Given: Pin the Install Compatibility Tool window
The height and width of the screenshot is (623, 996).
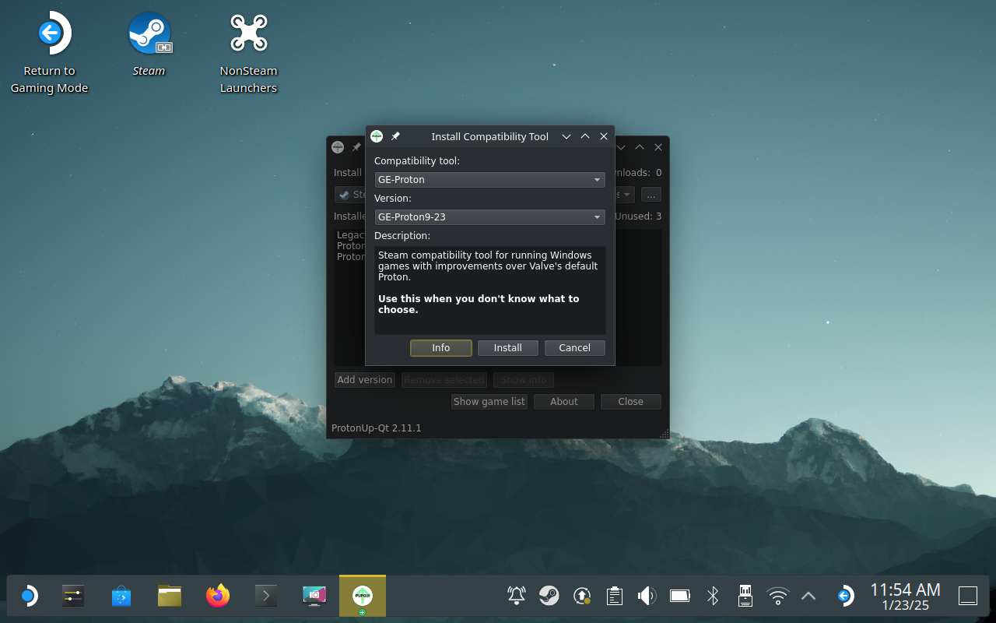Looking at the screenshot, I should click(395, 136).
